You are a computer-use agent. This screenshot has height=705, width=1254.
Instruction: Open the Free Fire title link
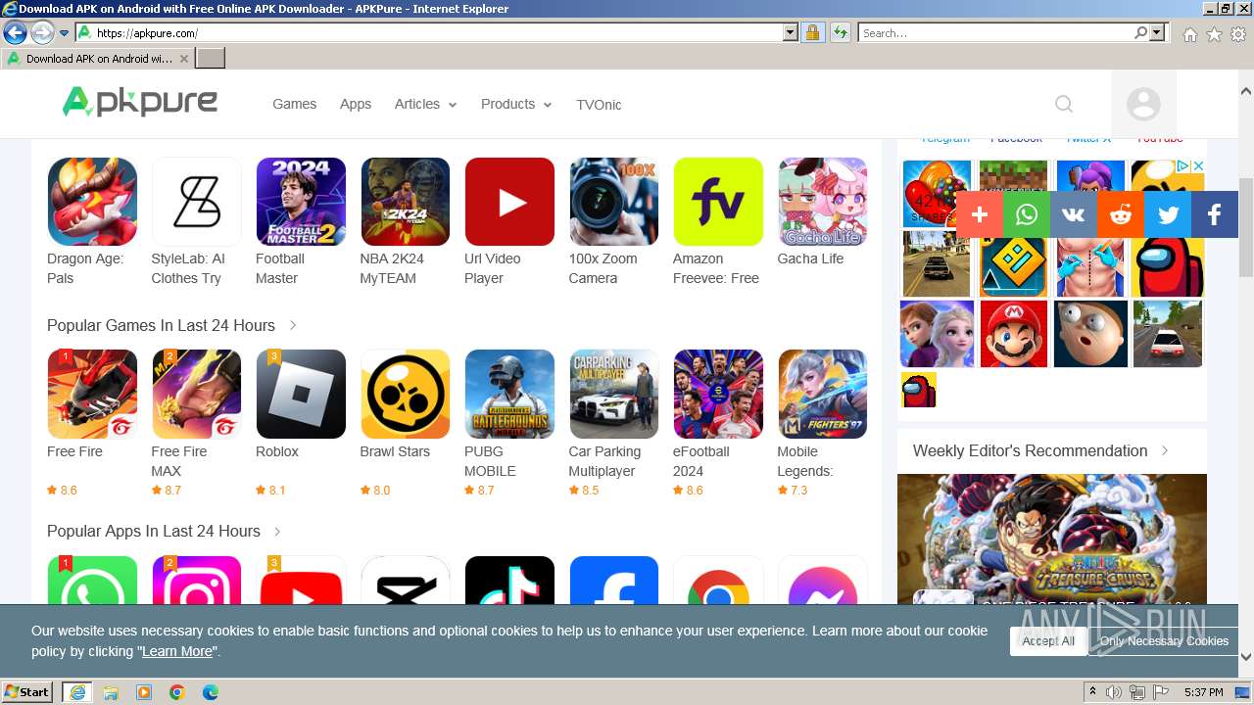[x=74, y=451]
